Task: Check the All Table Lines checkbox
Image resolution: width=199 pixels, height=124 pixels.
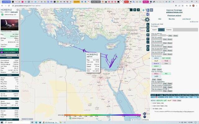Action: coord(151,109)
